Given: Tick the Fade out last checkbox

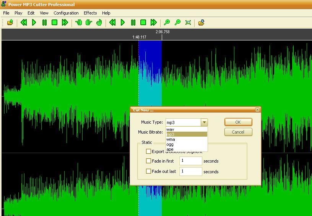Looking at the screenshot, I should 149,171.
